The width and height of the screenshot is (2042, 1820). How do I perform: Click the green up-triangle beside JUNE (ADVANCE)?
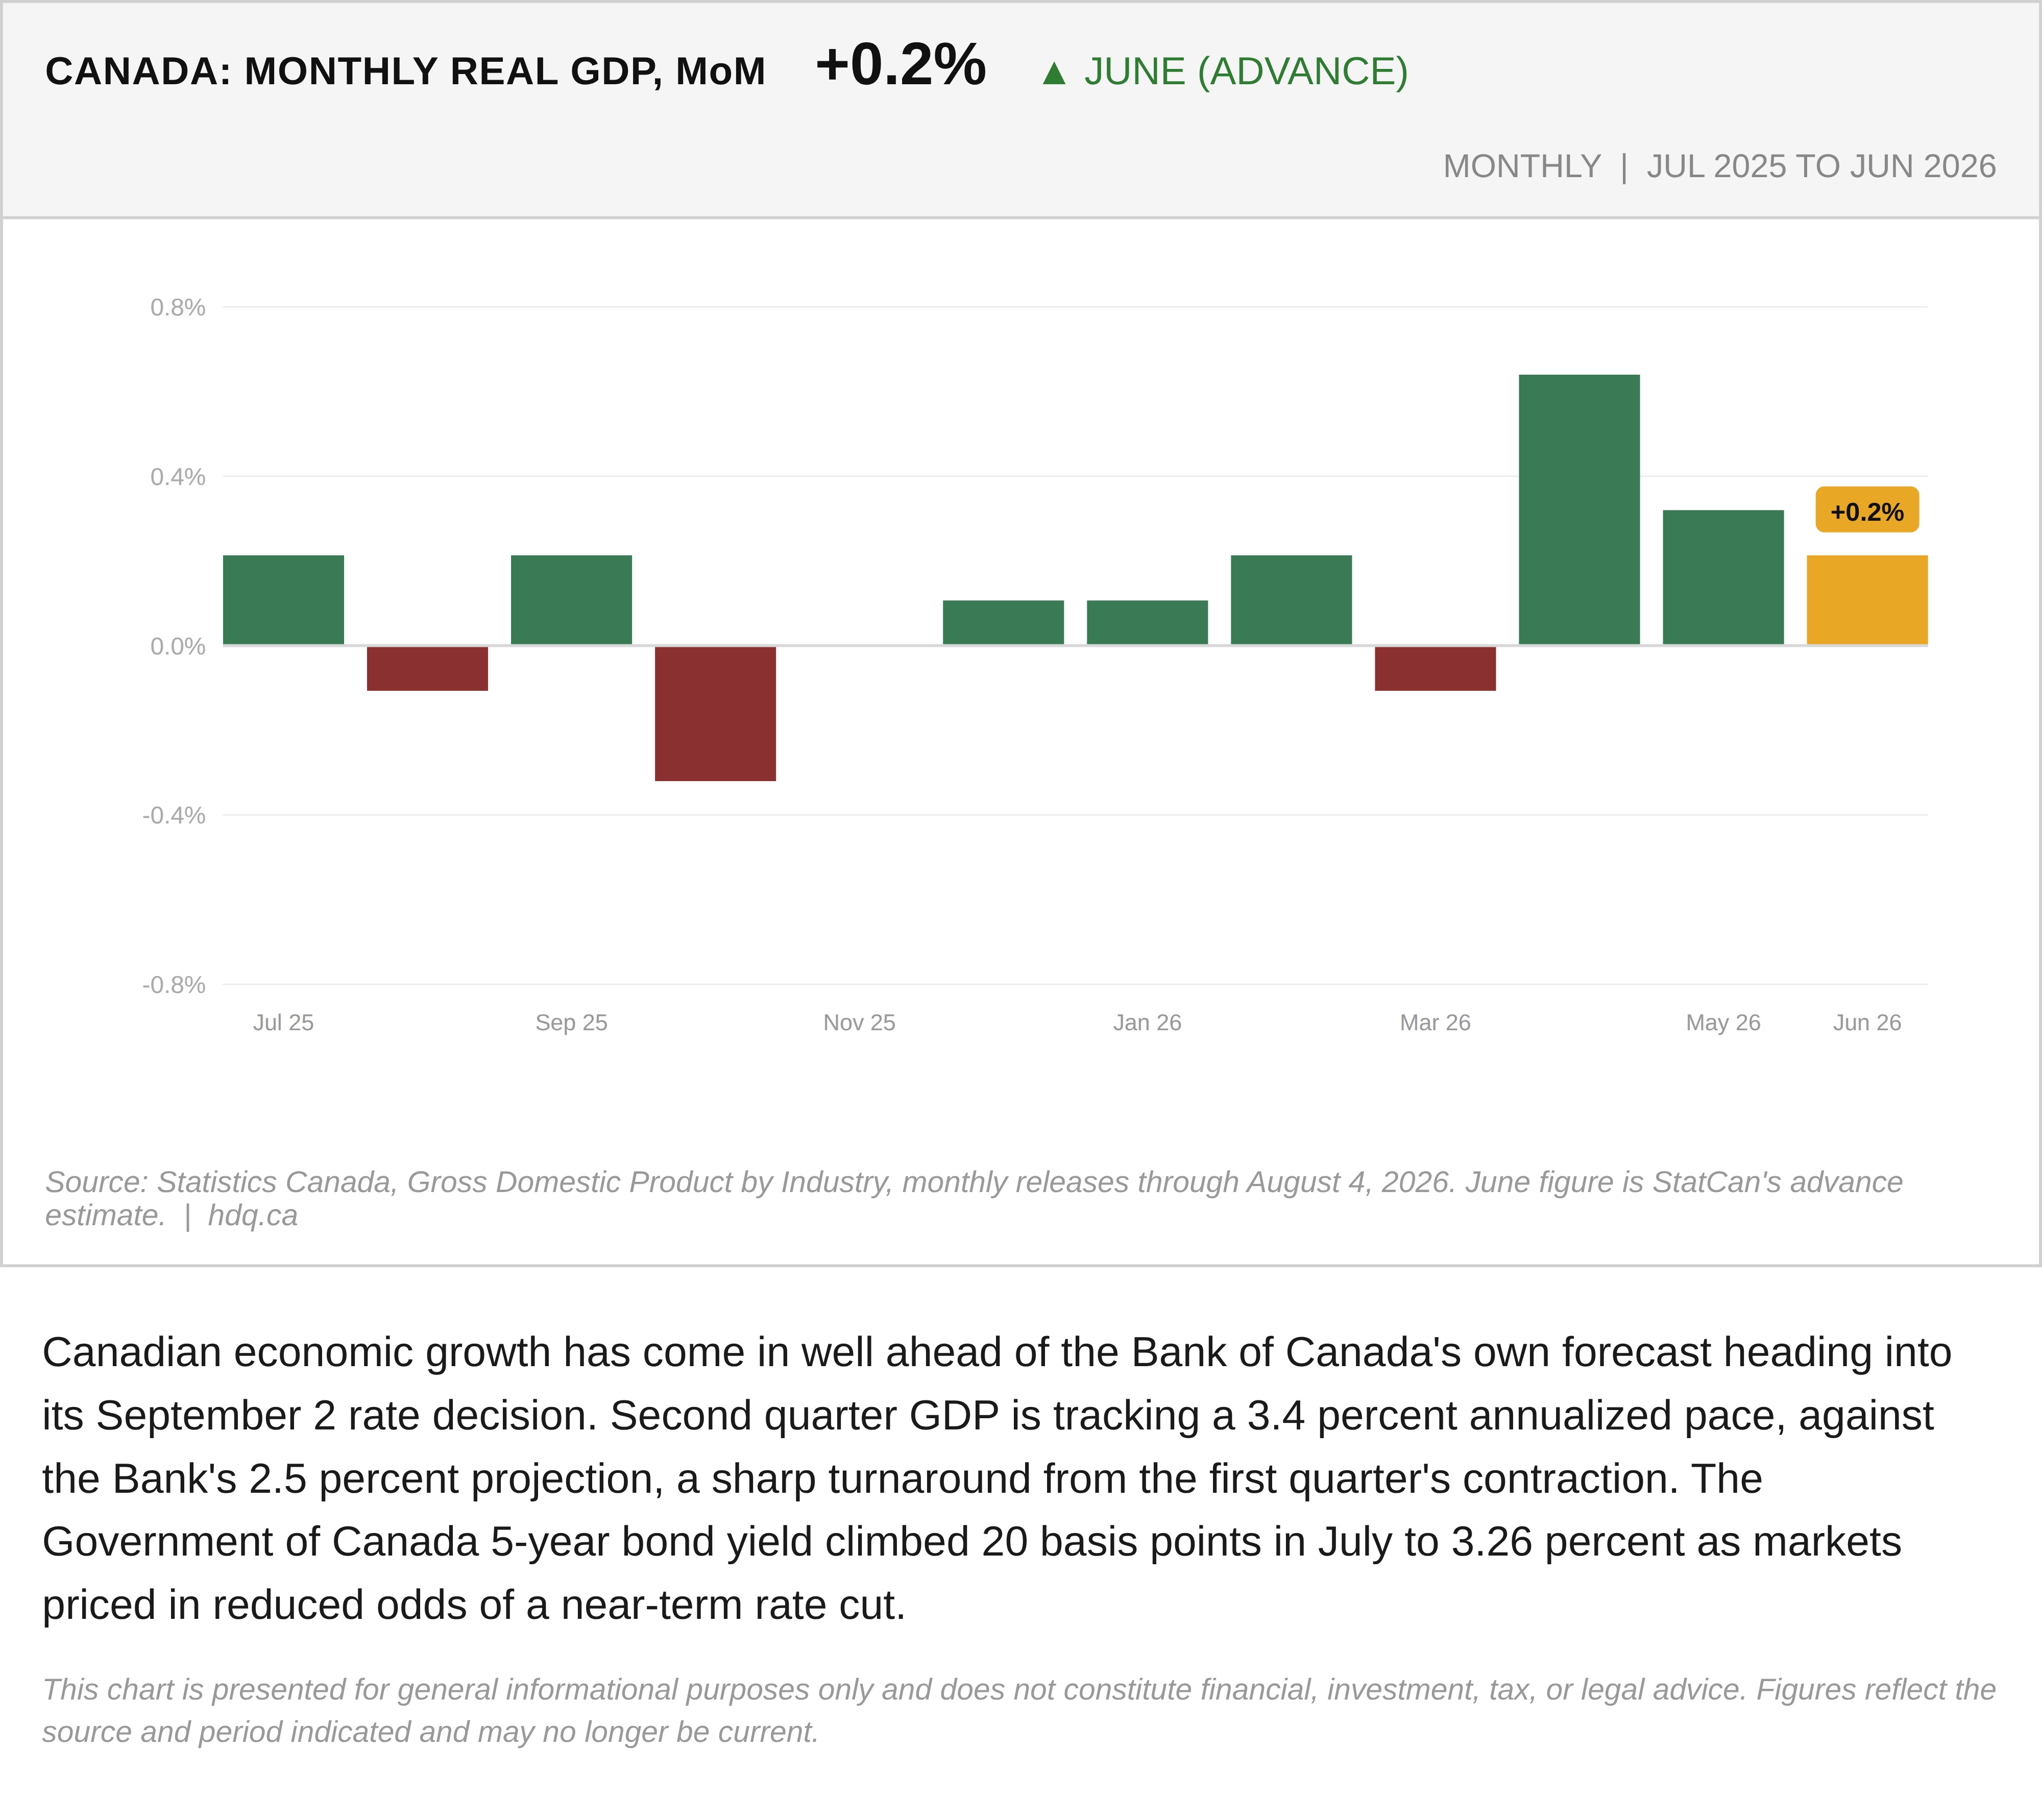coord(1054,73)
